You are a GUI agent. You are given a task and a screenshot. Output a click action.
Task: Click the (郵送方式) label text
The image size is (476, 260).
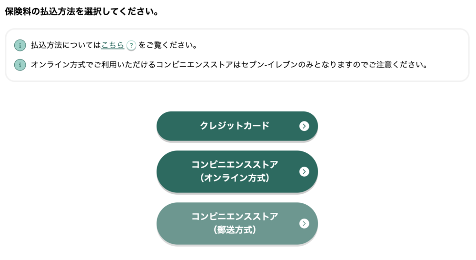pos(235,230)
